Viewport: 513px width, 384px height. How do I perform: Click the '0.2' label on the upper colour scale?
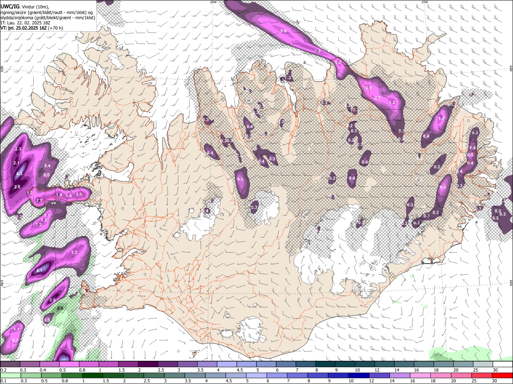click(3, 370)
